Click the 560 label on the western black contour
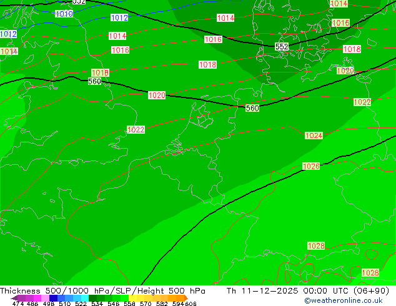The image size is (396, 306). tap(94, 81)
